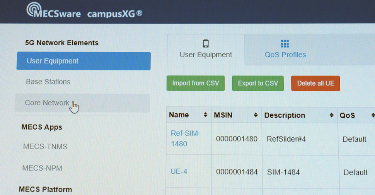375x195 pixels.
Task: Open the Ref-SIM-1480 entry link
Action: pyautogui.click(x=186, y=138)
